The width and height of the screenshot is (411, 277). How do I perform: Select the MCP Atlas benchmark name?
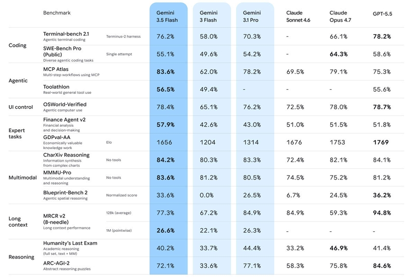point(56,69)
